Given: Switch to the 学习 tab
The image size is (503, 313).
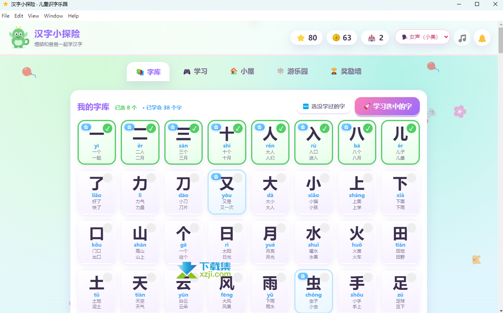Looking at the screenshot, I should tap(195, 71).
